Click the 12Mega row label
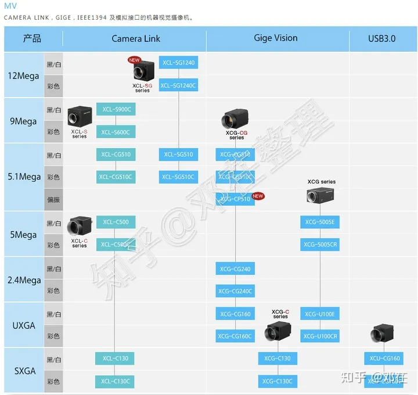The image size is (418, 395). tap(23, 76)
